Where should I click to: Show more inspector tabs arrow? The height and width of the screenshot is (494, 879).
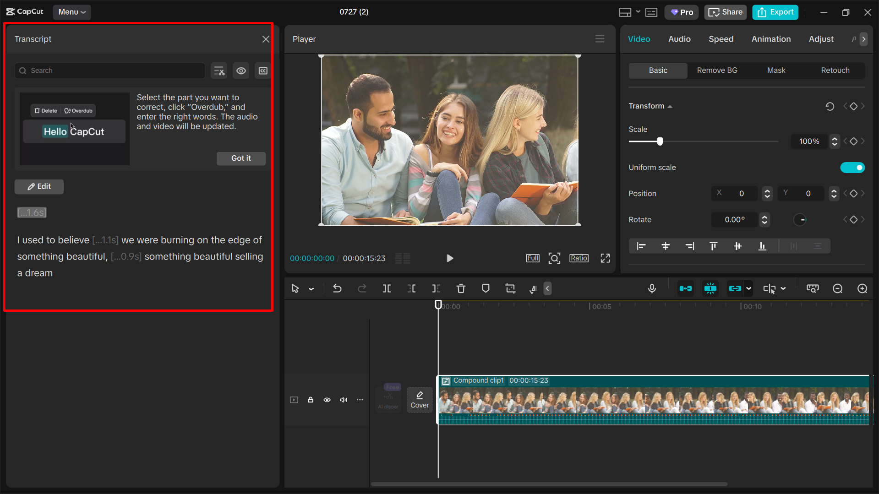pos(863,39)
